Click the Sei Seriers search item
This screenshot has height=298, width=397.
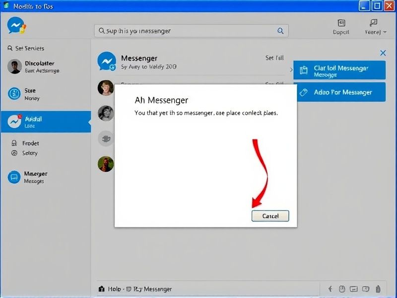pos(26,48)
